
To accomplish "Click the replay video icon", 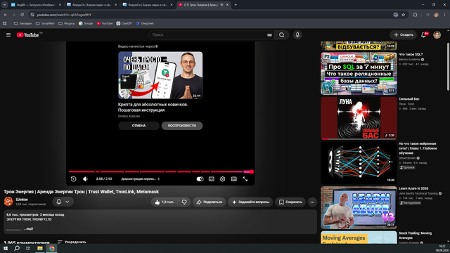I will 73,179.
